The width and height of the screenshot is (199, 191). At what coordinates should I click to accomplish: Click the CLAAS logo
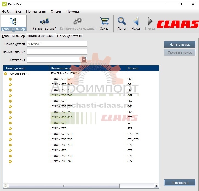(178, 24)
